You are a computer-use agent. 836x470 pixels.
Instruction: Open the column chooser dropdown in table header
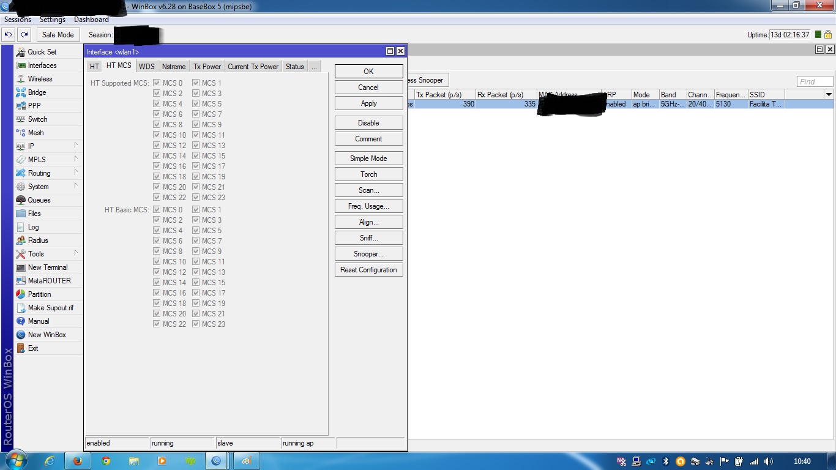[829, 95]
